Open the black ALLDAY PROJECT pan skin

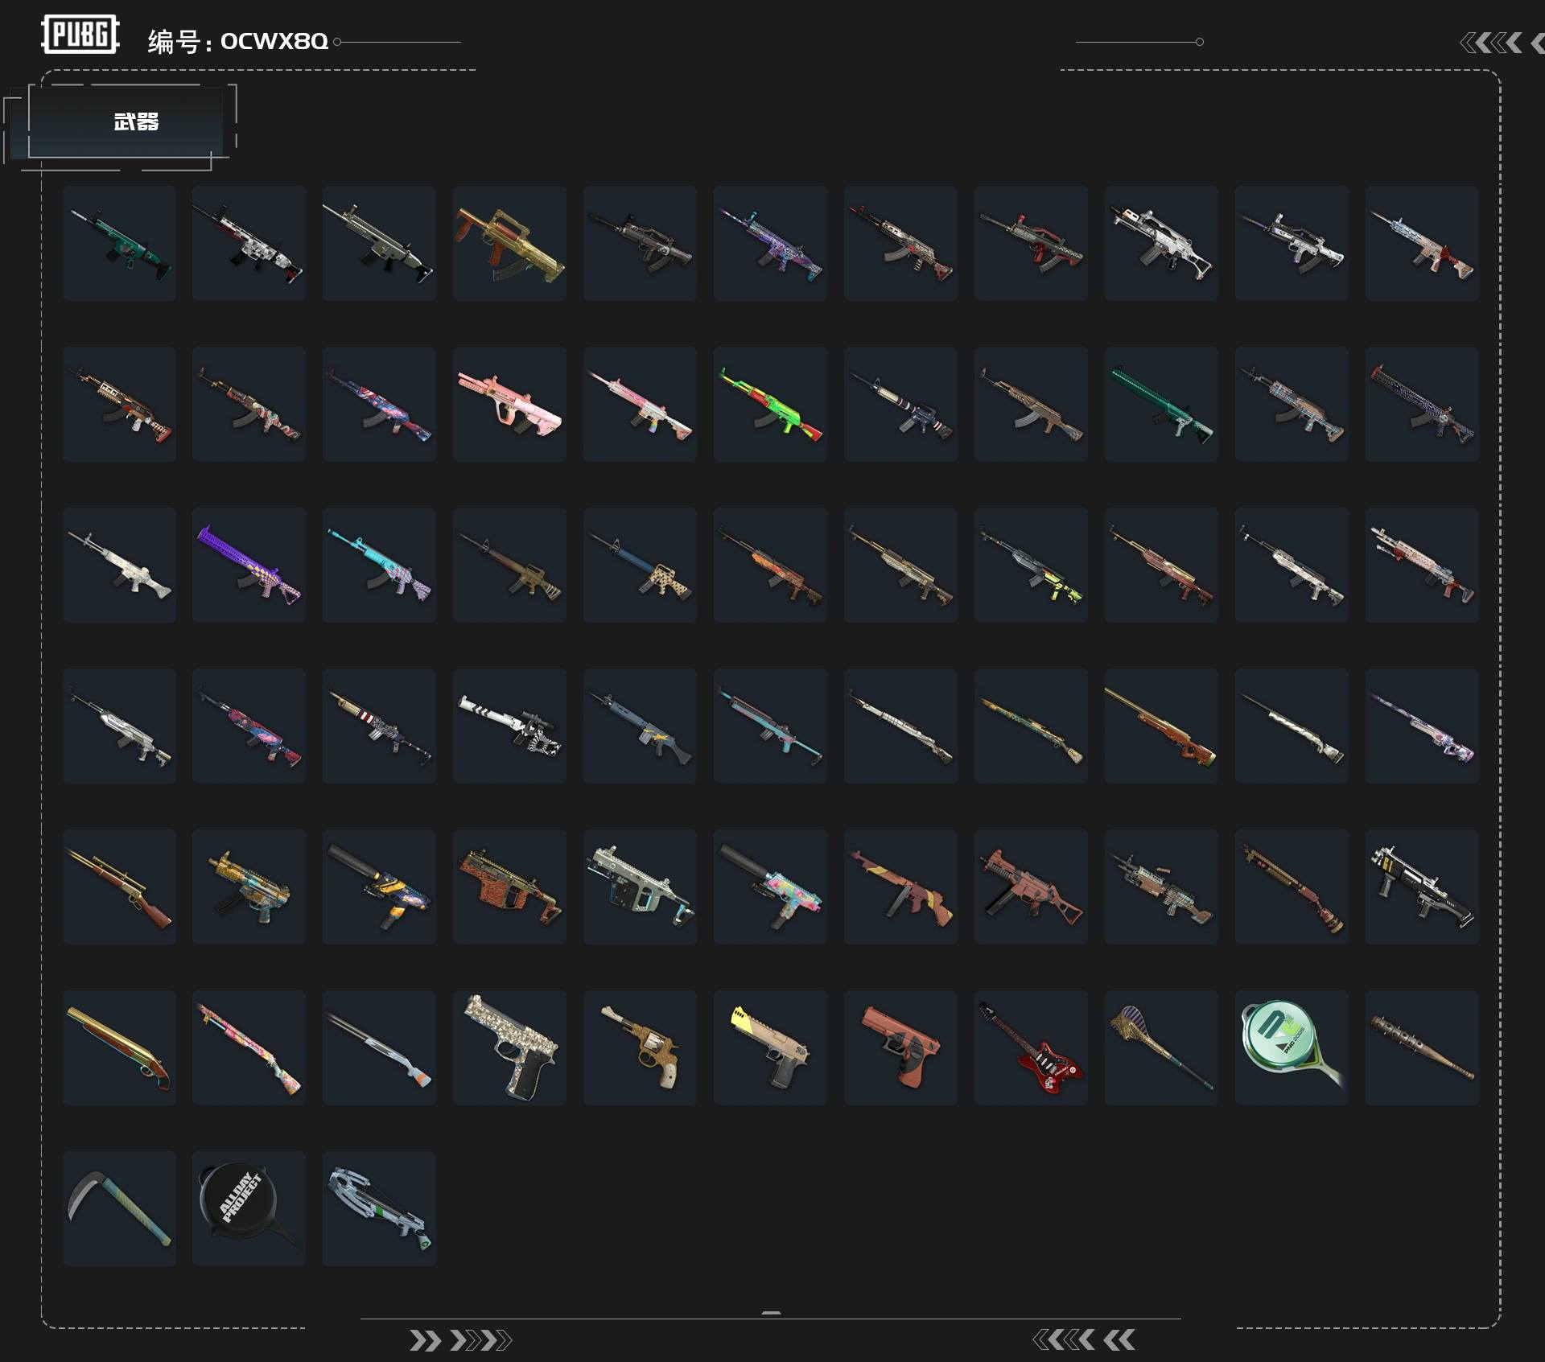249,1208
